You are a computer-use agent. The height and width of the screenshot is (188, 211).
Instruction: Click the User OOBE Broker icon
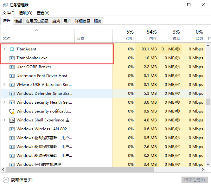[x=12, y=67]
